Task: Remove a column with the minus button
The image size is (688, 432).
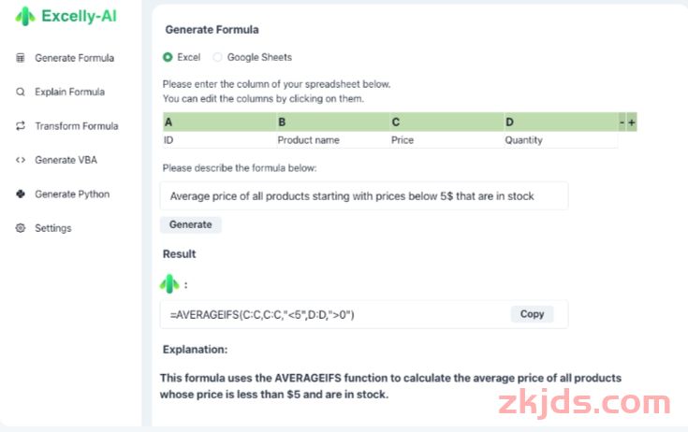Action: (622, 122)
